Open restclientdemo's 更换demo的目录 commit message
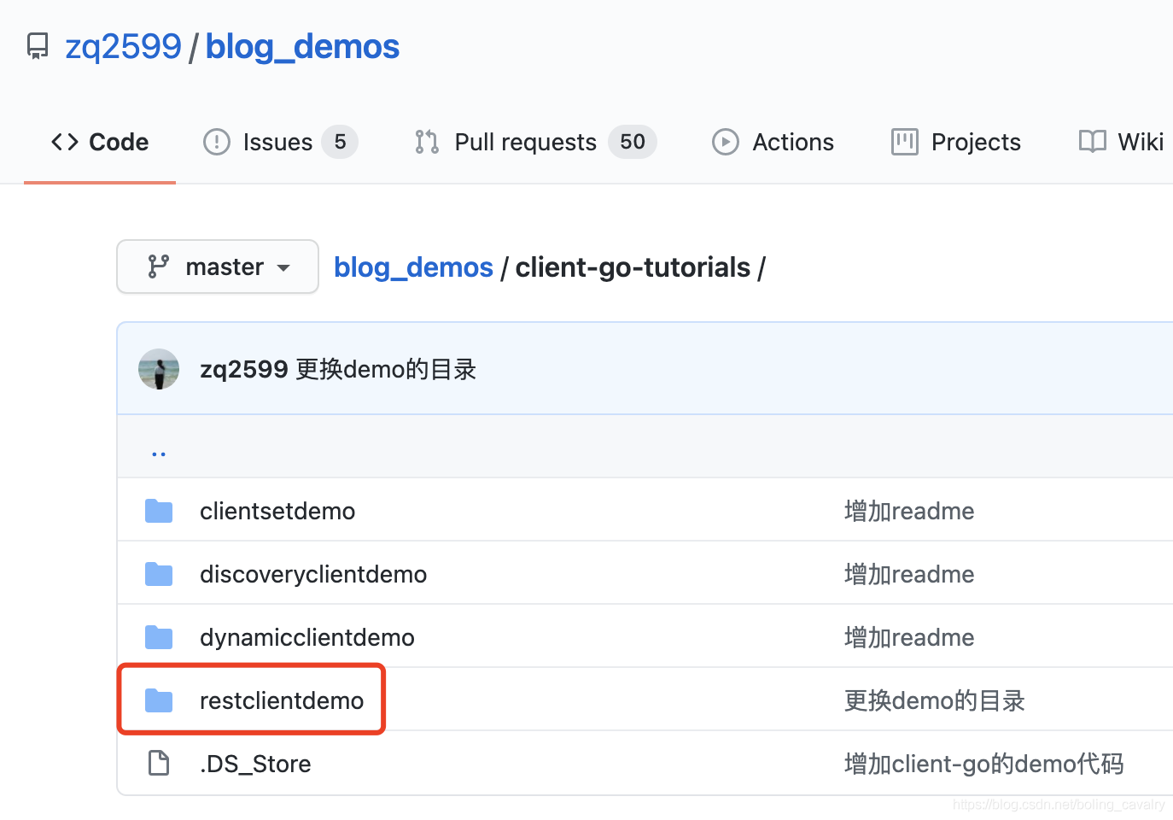The height and width of the screenshot is (820, 1173). [935, 700]
